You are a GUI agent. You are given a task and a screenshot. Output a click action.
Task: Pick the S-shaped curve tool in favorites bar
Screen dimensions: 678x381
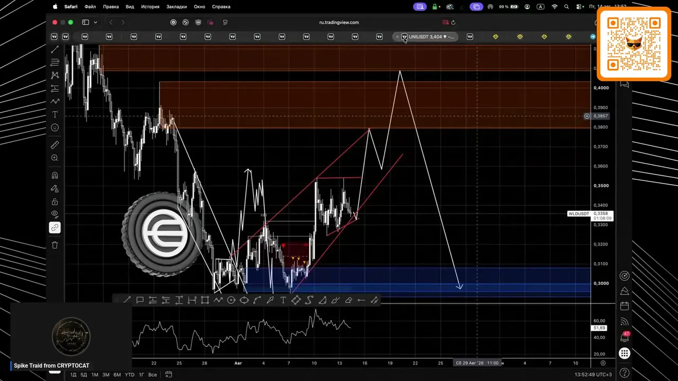coord(309,300)
